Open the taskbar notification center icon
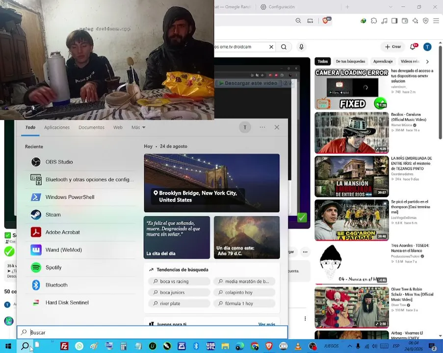The image size is (443, 353). pos(432,346)
